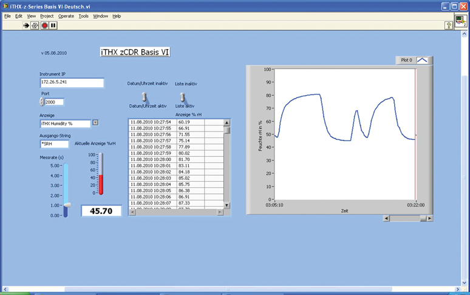This screenshot has height=295, width=470.
Task: Open the Tools menu
Action: 84,16
